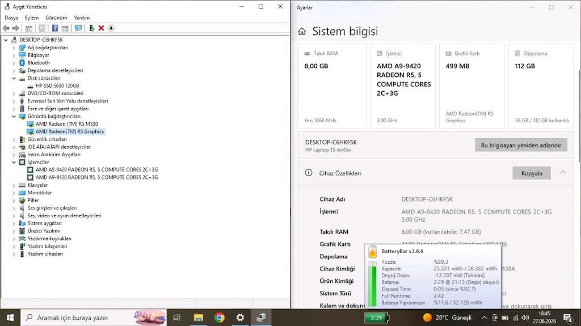
Task: Click the Grafik Kartı 499 MB card
Action: [x=471, y=86]
